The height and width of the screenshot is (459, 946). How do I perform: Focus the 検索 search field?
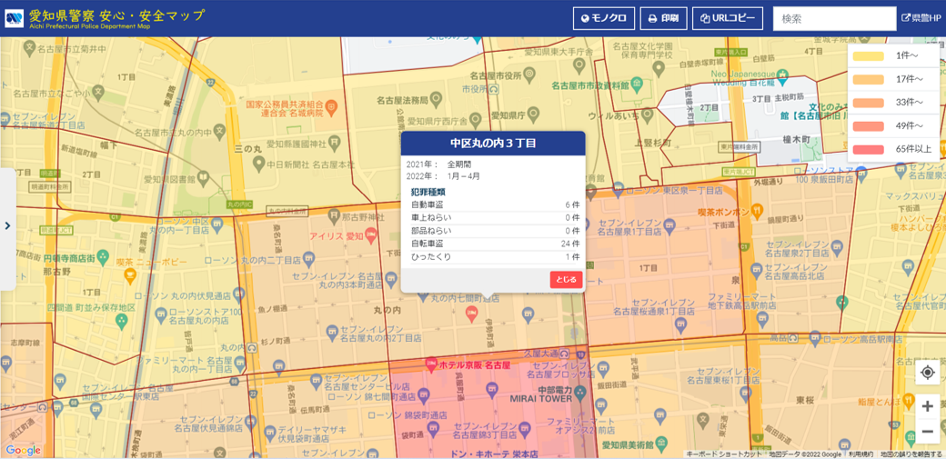(x=834, y=19)
